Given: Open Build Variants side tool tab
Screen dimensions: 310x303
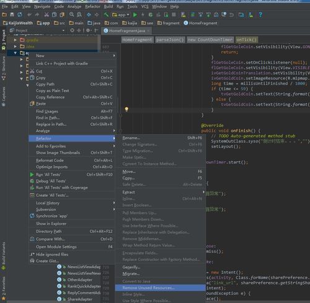Looking at the screenshot, I should tap(4, 256).
